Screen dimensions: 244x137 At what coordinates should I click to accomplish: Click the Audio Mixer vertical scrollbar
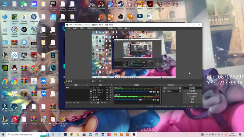pyautogui.click(x=161, y=95)
